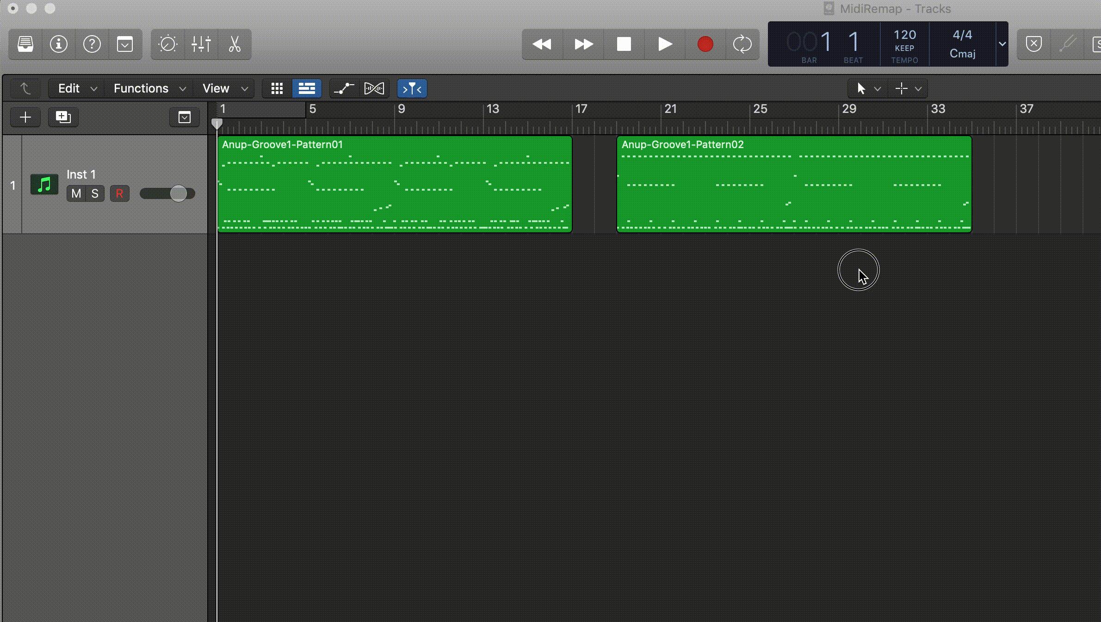Image resolution: width=1101 pixels, height=622 pixels.
Task: Click Inst 1 volume slider knob
Action: 179,193
